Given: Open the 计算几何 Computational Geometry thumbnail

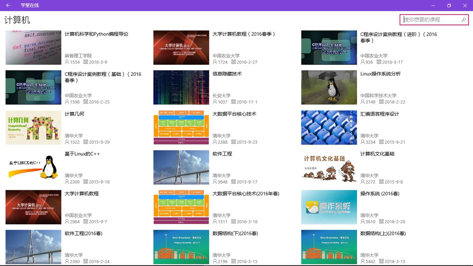Looking at the screenshot, I should coord(34,127).
